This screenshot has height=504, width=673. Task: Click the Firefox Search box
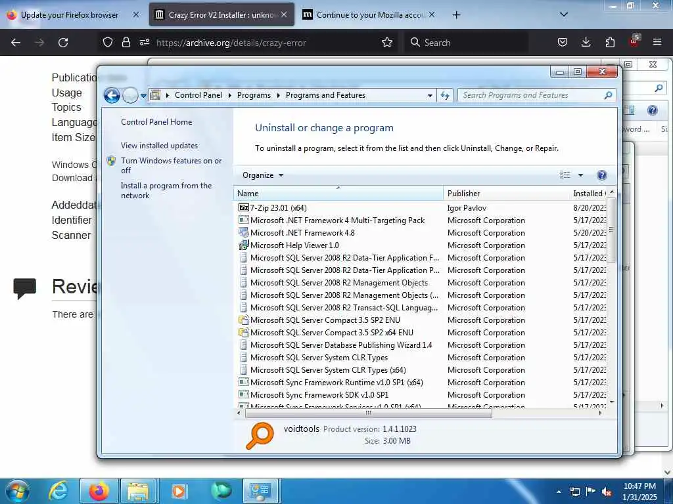[467, 43]
